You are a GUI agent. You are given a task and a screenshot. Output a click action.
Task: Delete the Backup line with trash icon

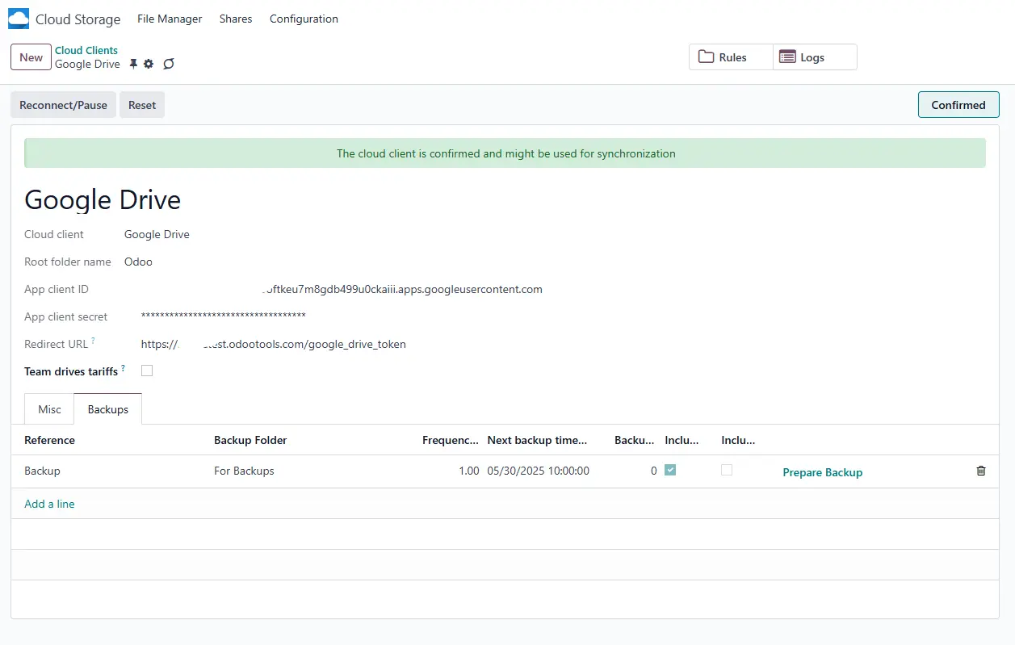pos(981,471)
